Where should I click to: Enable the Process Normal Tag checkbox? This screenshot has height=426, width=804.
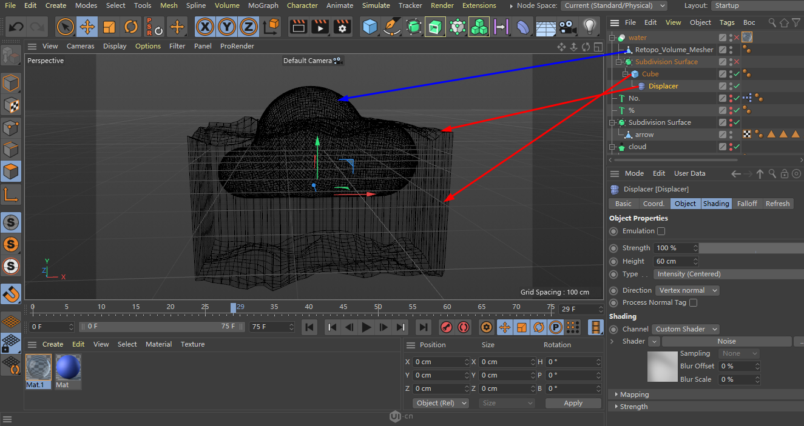(x=693, y=302)
